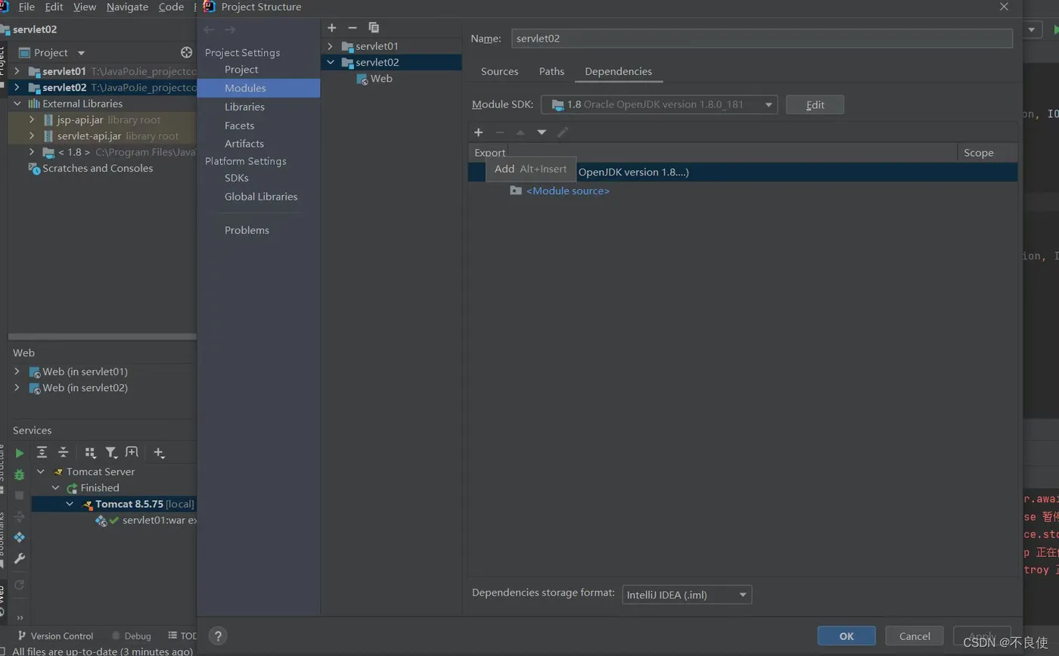
Task: Click the Debug bug icon in Services
Action: click(20, 474)
